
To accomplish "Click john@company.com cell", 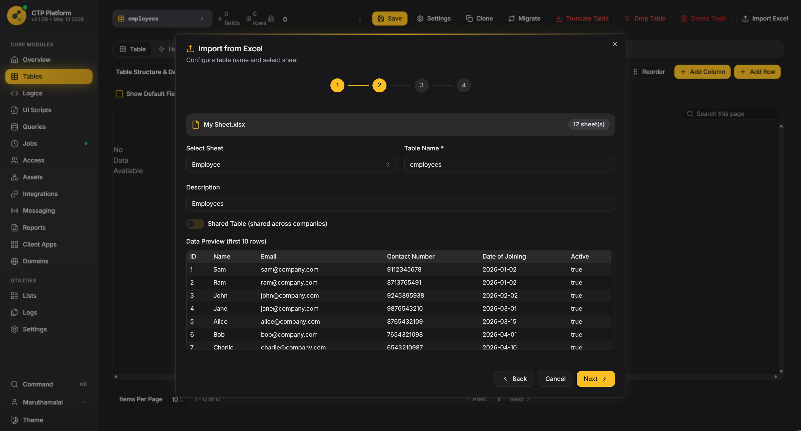I will click(x=290, y=295).
